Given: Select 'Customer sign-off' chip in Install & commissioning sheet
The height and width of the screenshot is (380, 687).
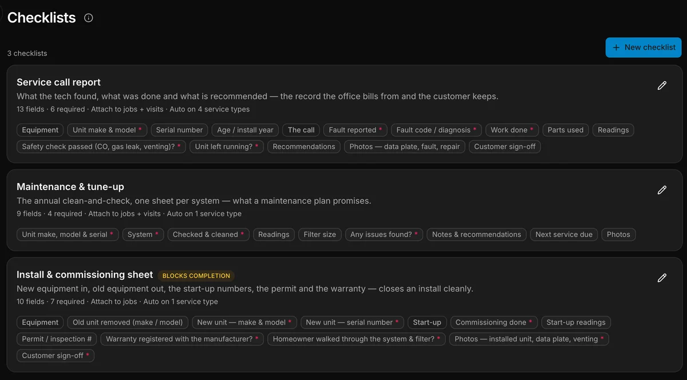Looking at the screenshot, I should pyautogui.click(x=56, y=355).
